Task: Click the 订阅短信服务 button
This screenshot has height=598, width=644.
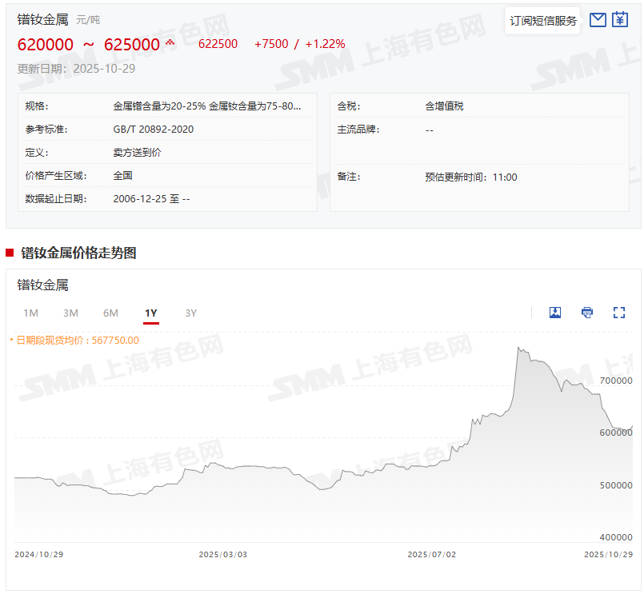Action: coord(543,21)
